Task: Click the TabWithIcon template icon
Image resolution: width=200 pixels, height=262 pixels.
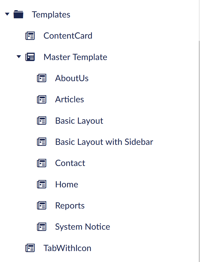Action: tap(30, 248)
